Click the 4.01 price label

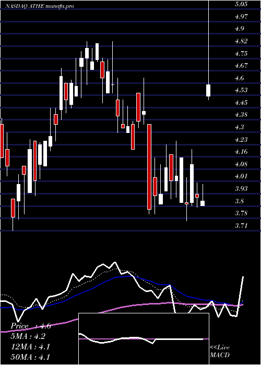(241, 176)
